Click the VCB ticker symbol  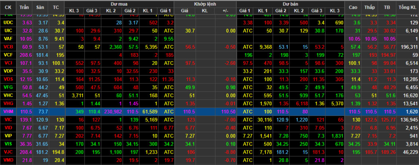coord(8,47)
